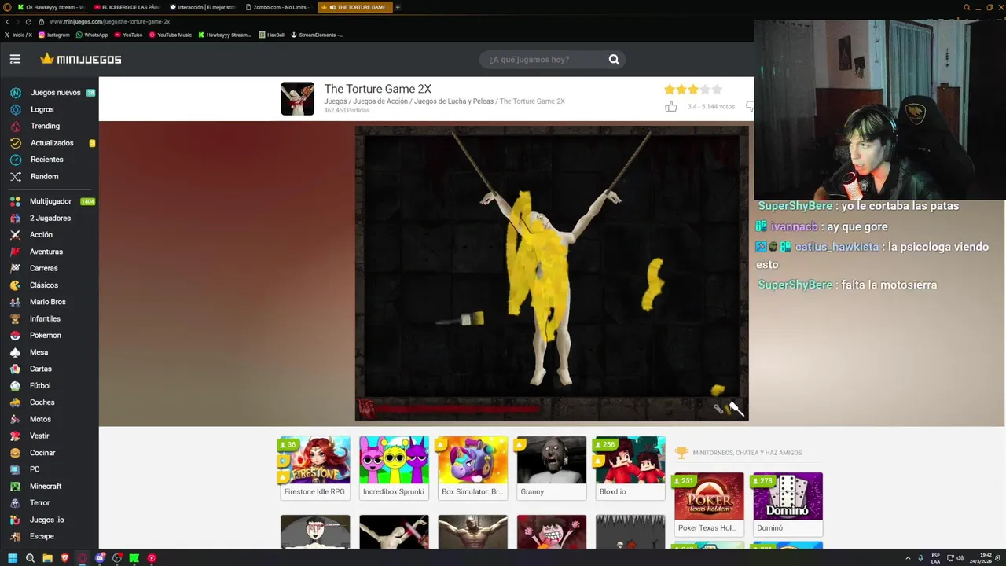
Task: Open the Granny game card
Action: tap(552, 468)
